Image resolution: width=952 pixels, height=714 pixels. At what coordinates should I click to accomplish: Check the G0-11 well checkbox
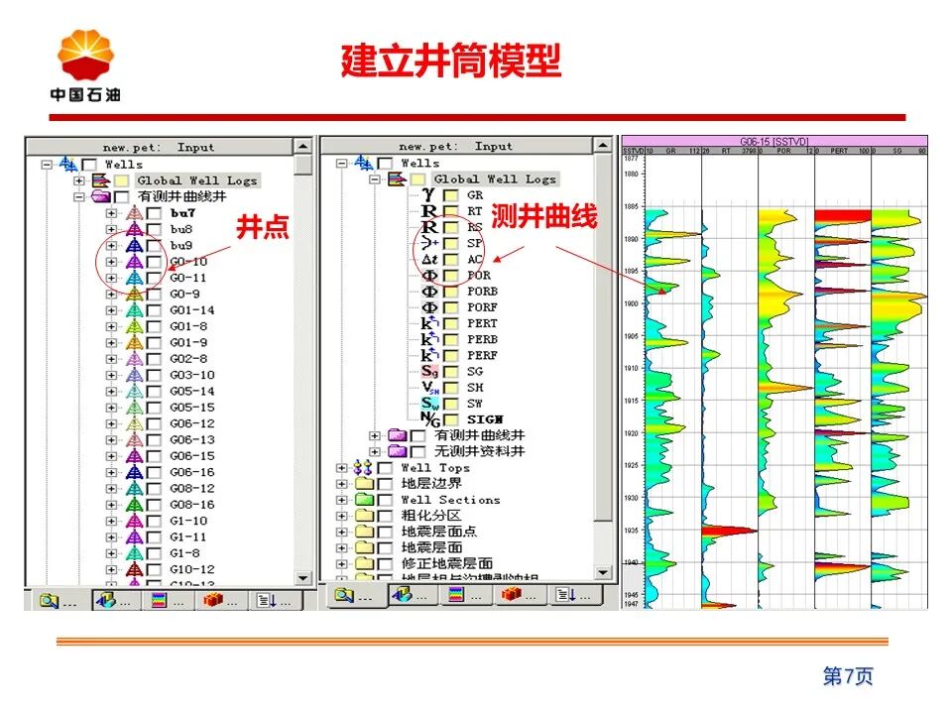[155, 278]
